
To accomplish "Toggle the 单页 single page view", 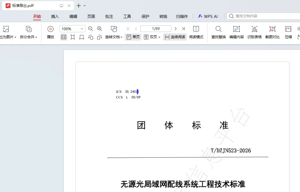I will click(x=133, y=37).
